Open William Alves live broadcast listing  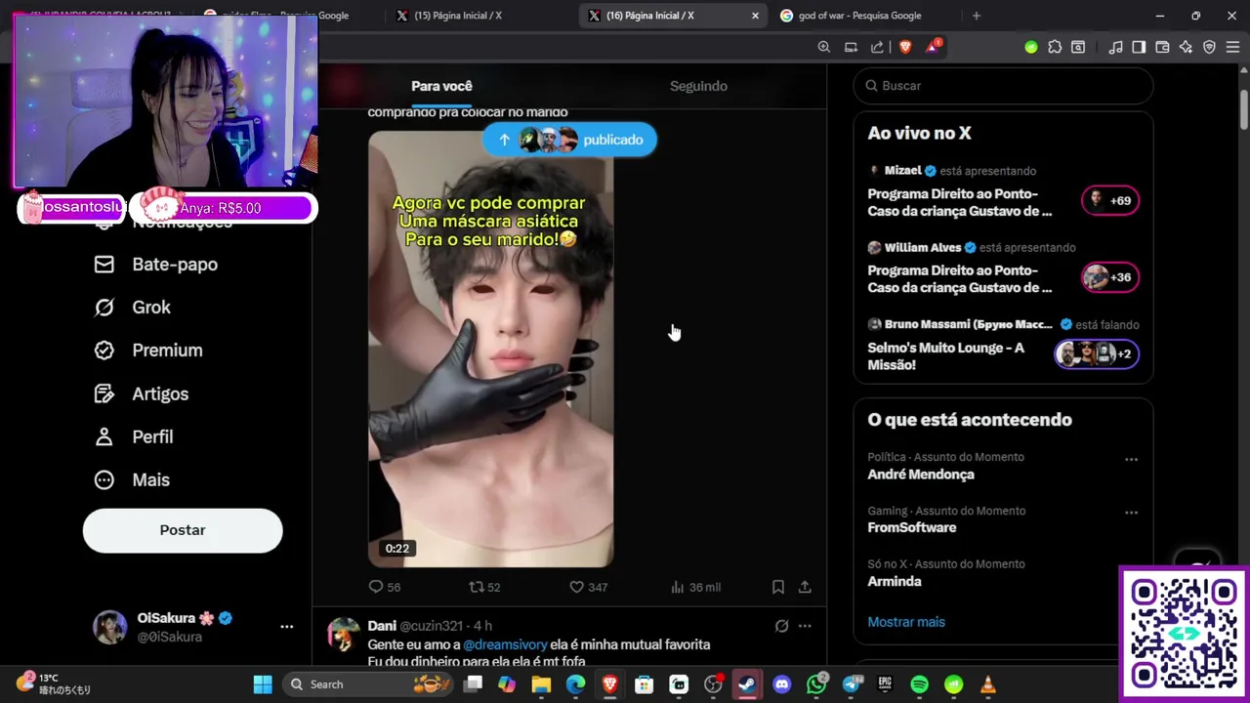coord(1003,269)
